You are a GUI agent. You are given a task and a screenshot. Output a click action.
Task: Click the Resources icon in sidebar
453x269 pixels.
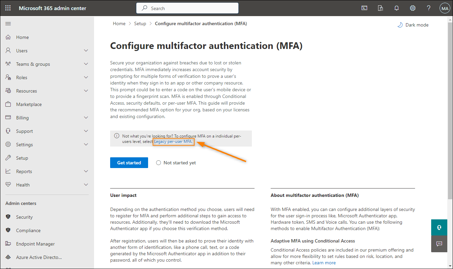8,91
